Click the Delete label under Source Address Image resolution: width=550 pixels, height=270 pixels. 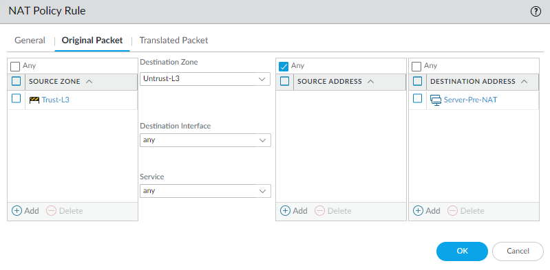pos(339,211)
